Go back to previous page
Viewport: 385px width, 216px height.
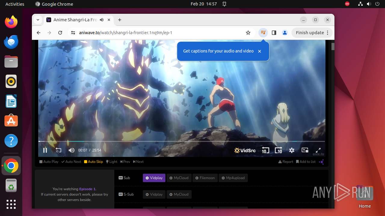pyautogui.click(x=38, y=33)
